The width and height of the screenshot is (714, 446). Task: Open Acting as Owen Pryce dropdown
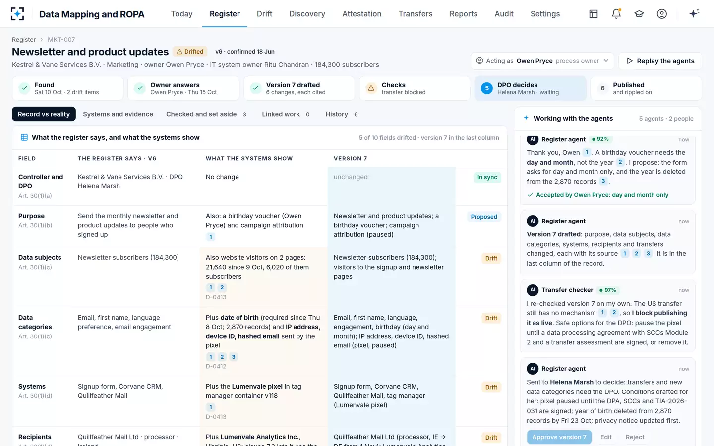pyautogui.click(x=542, y=61)
